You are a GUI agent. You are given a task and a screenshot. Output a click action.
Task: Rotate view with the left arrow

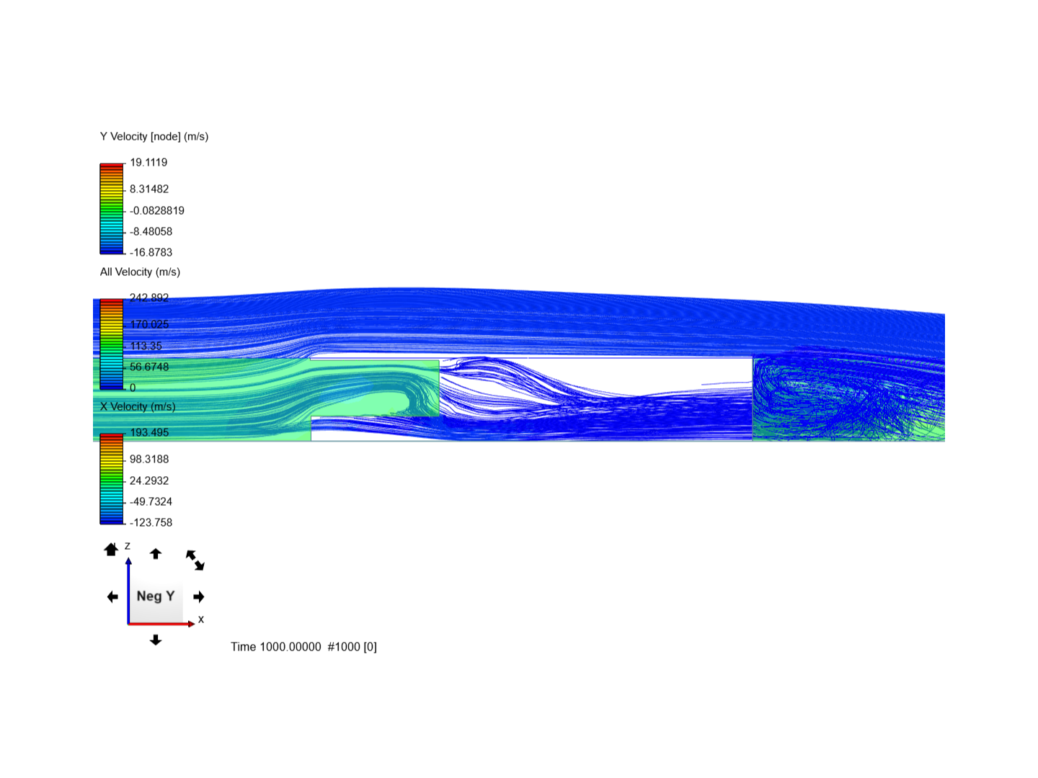point(112,596)
